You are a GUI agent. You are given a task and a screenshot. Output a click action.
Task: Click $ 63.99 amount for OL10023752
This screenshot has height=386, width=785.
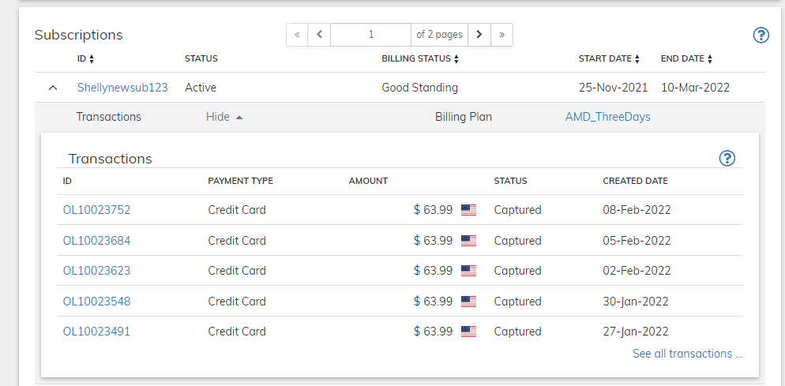coord(433,210)
